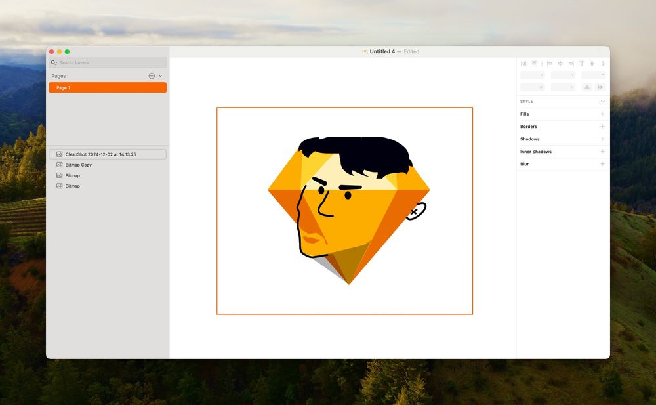Collapse the Pages list with chevron
The height and width of the screenshot is (405, 656).
[x=160, y=75]
